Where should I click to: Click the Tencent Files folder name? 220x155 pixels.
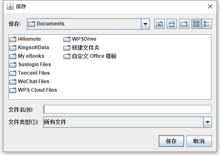click(34, 73)
